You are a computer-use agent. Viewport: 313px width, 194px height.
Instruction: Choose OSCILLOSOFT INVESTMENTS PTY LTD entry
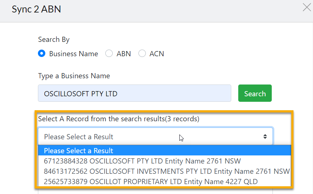(165, 171)
